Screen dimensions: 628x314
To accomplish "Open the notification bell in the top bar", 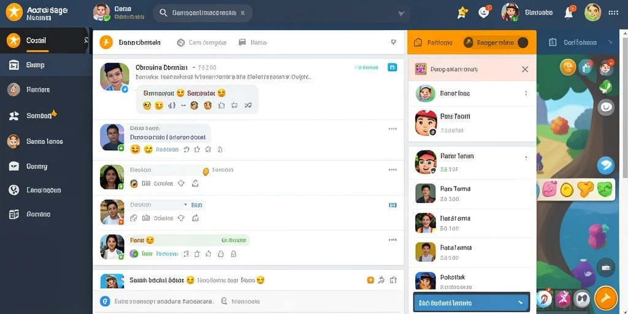I will [569, 13].
